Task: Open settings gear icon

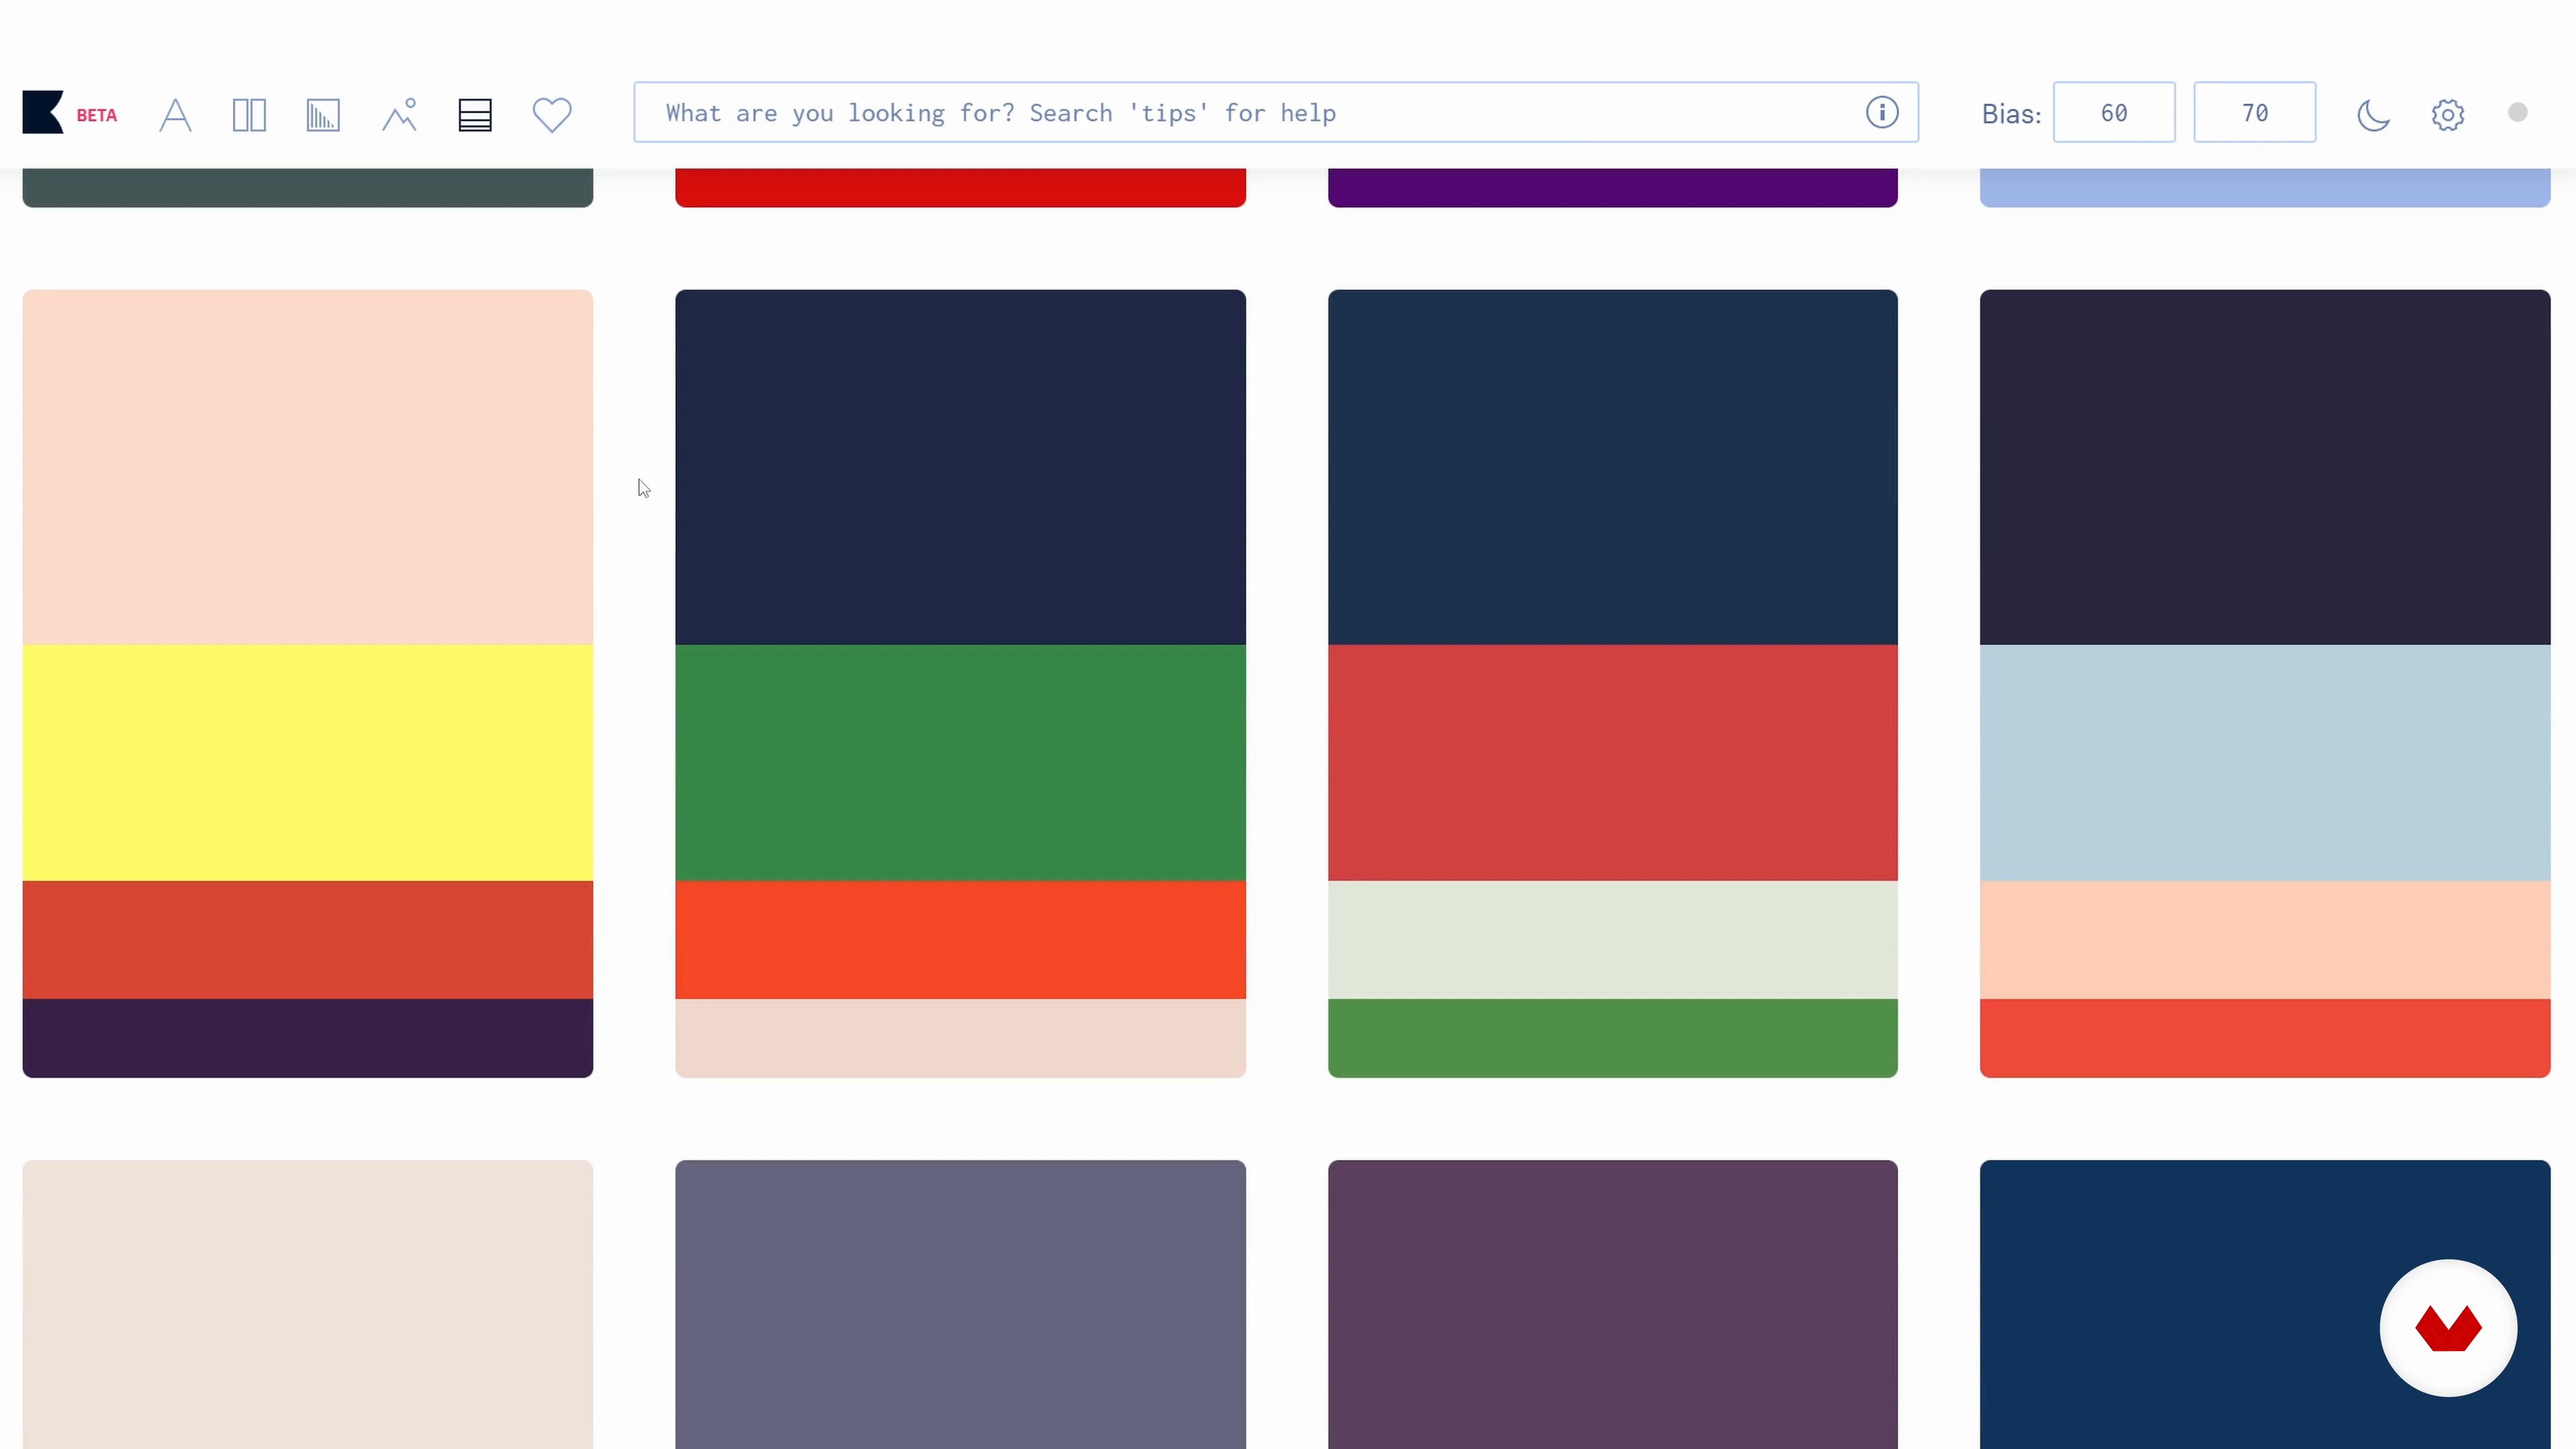Action: [x=2448, y=115]
